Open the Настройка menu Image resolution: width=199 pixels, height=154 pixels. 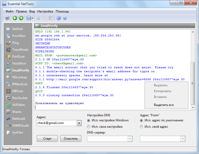pos(45,11)
